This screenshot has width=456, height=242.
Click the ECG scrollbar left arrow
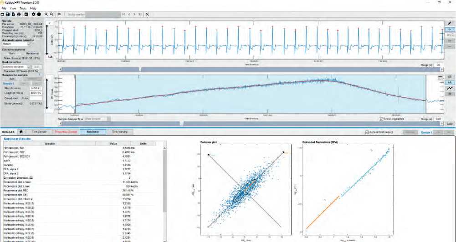[60, 70]
